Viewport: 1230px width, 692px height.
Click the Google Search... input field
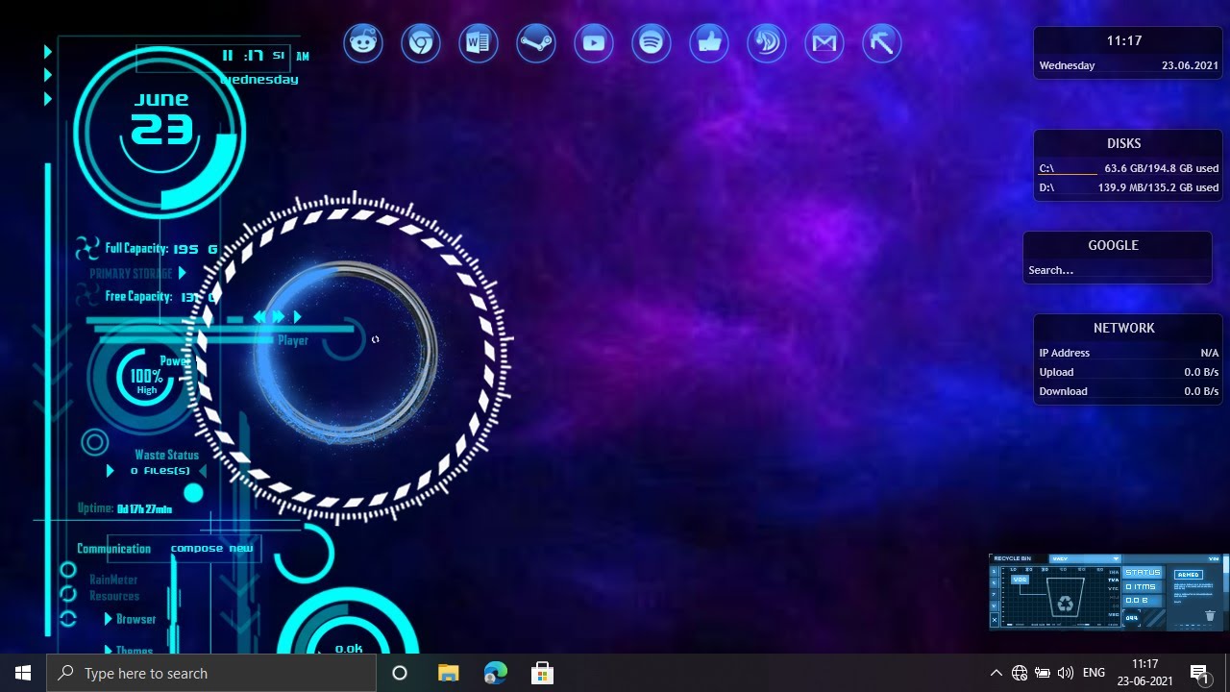point(1117,270)
